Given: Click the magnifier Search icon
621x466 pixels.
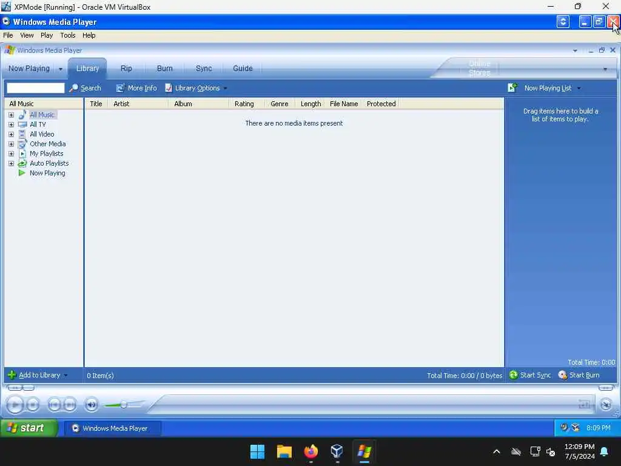Looking at the screenshot, I should tap(73, 88).
